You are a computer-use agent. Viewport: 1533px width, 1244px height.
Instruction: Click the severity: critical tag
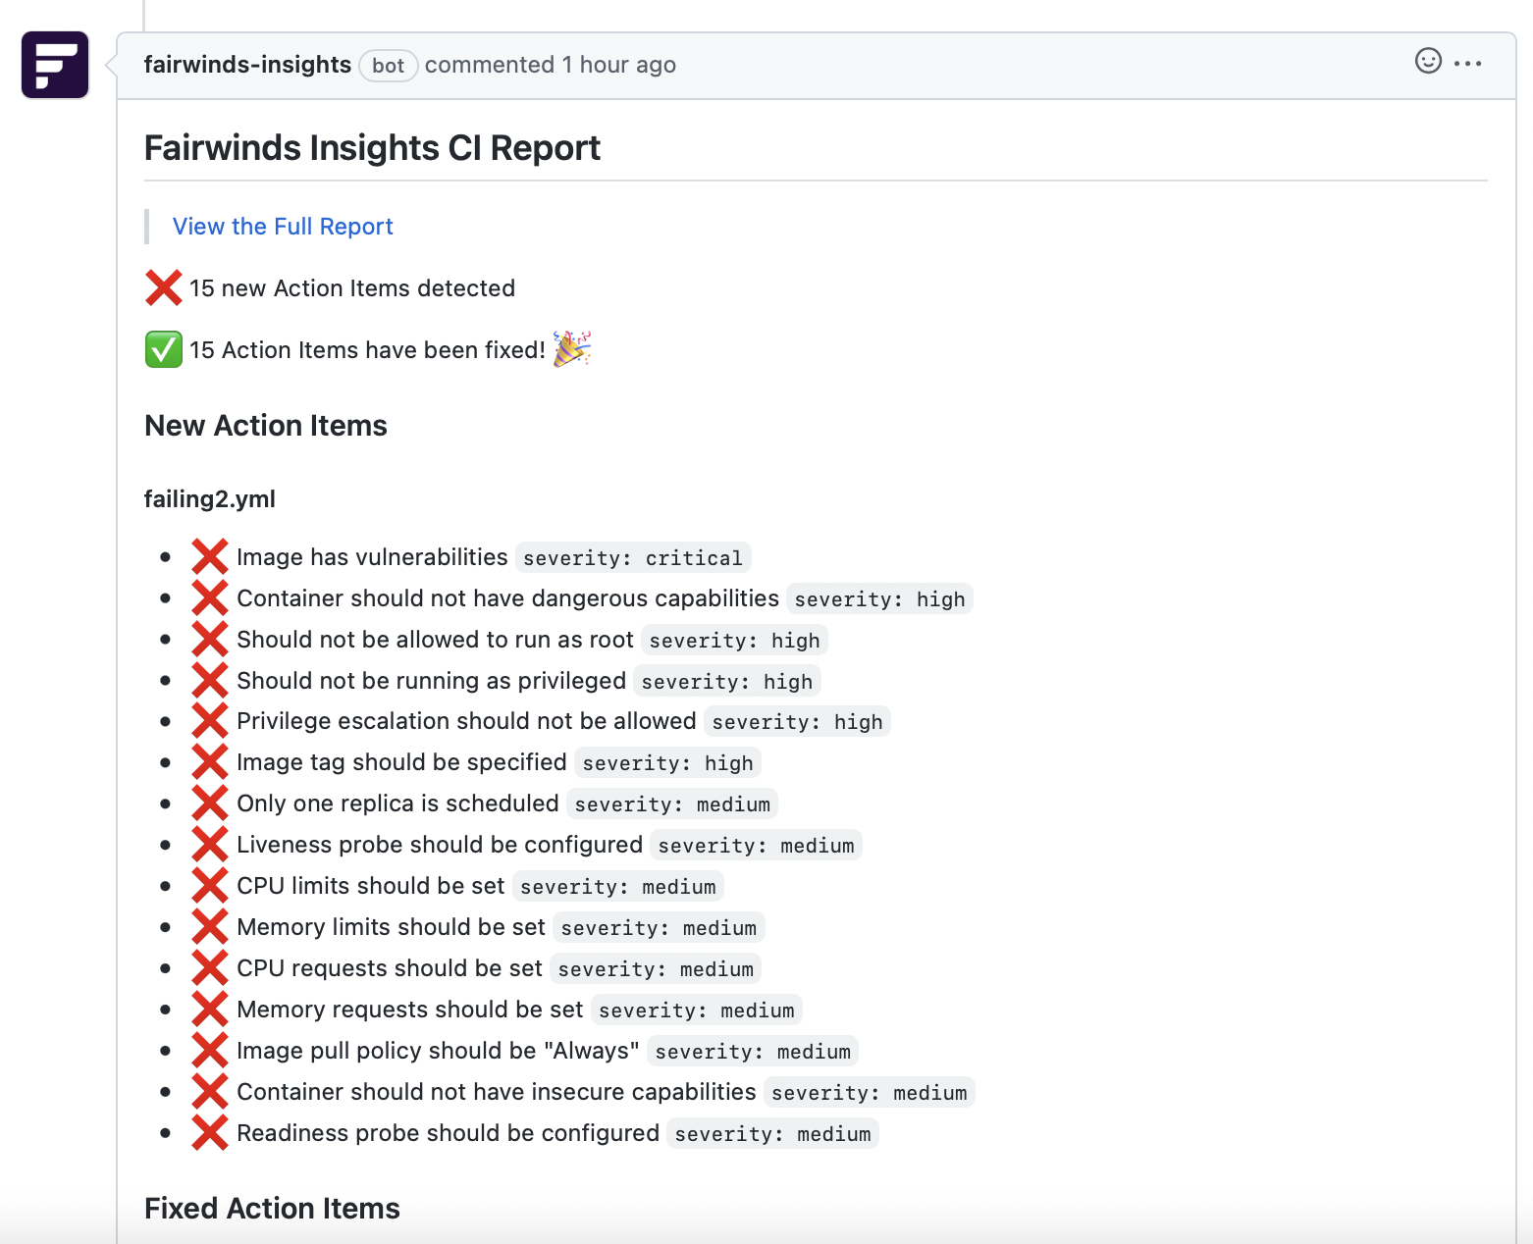coord(633,558)
